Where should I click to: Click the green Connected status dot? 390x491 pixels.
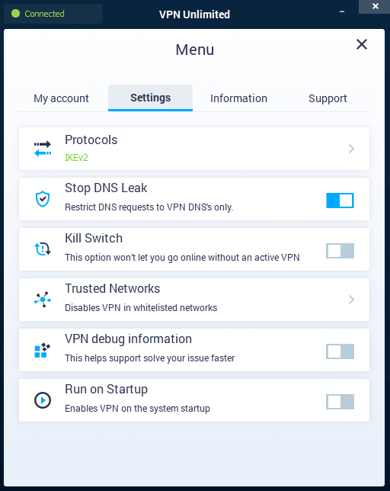click(16, 14)
